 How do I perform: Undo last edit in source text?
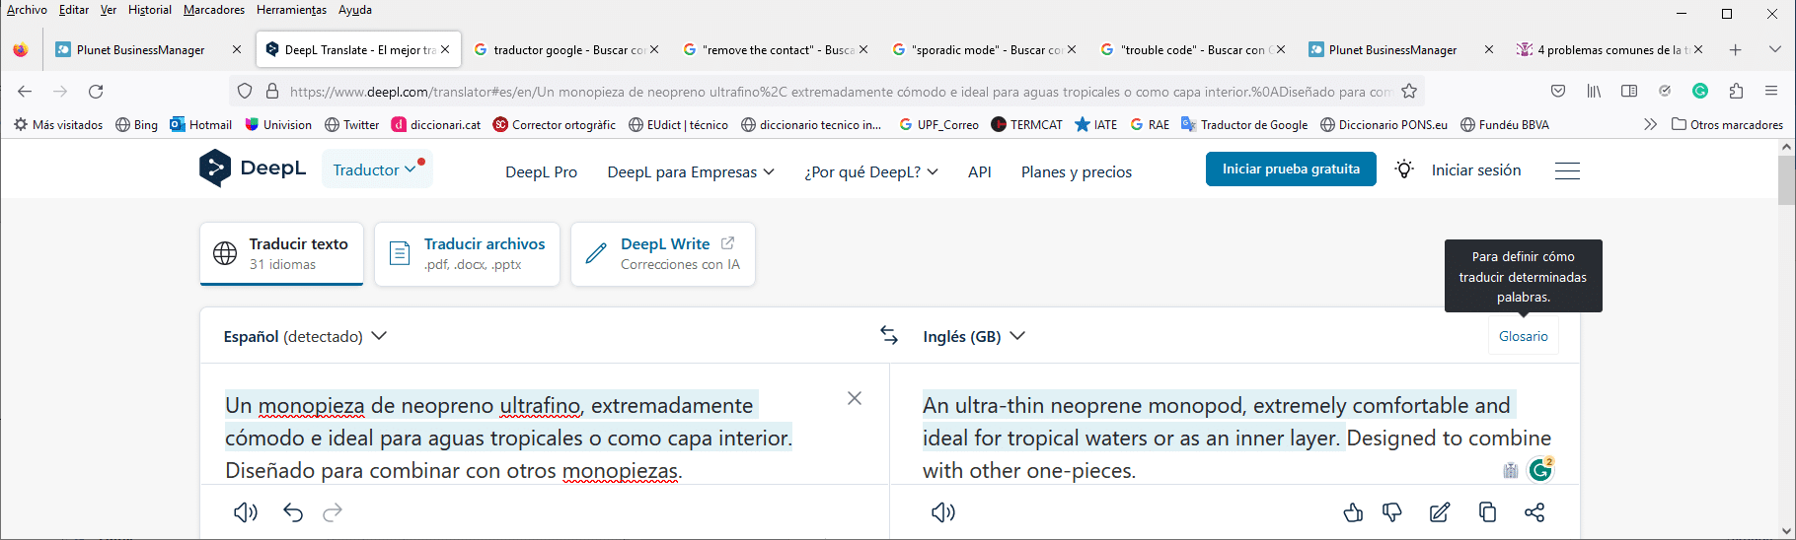[293, 512]
